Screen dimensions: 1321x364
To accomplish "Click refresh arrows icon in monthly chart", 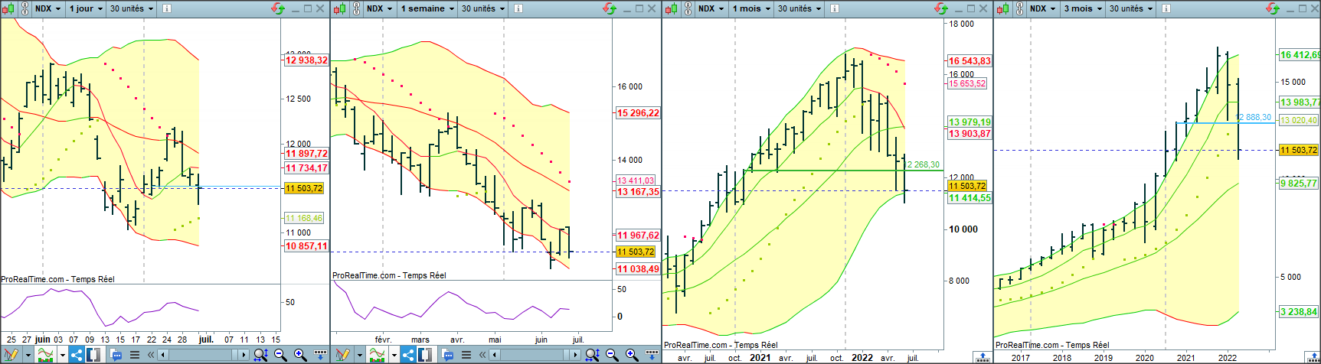I will pos(940,8).
